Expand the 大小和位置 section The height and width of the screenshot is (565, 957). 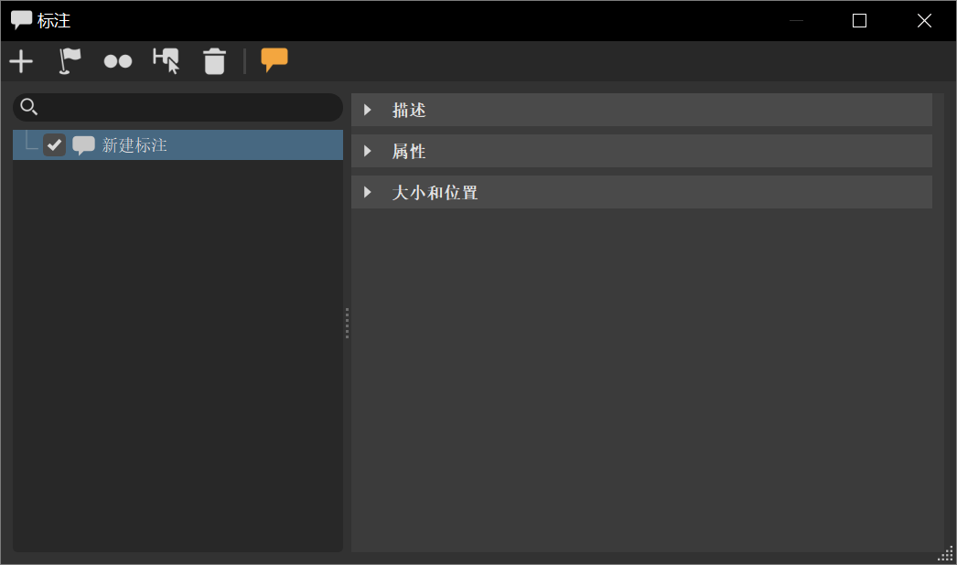pyautogui.click(x=368, y=192)
